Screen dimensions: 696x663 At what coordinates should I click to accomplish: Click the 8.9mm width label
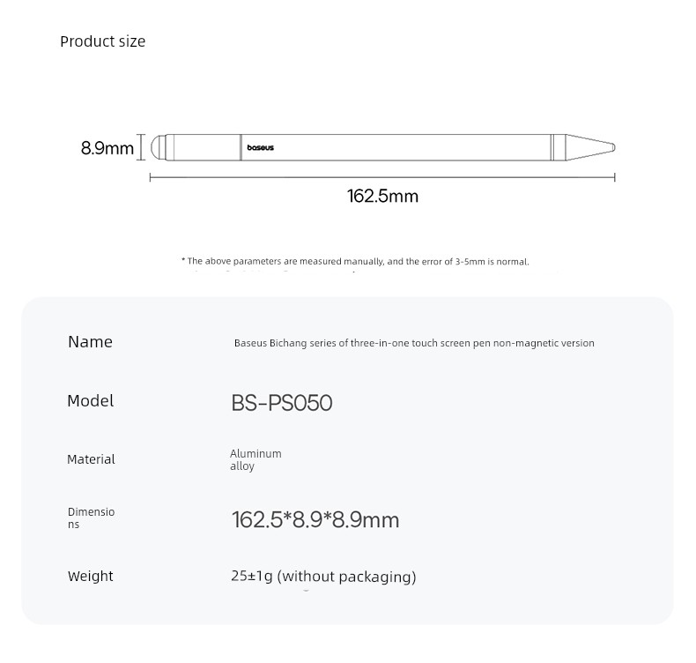107,148
